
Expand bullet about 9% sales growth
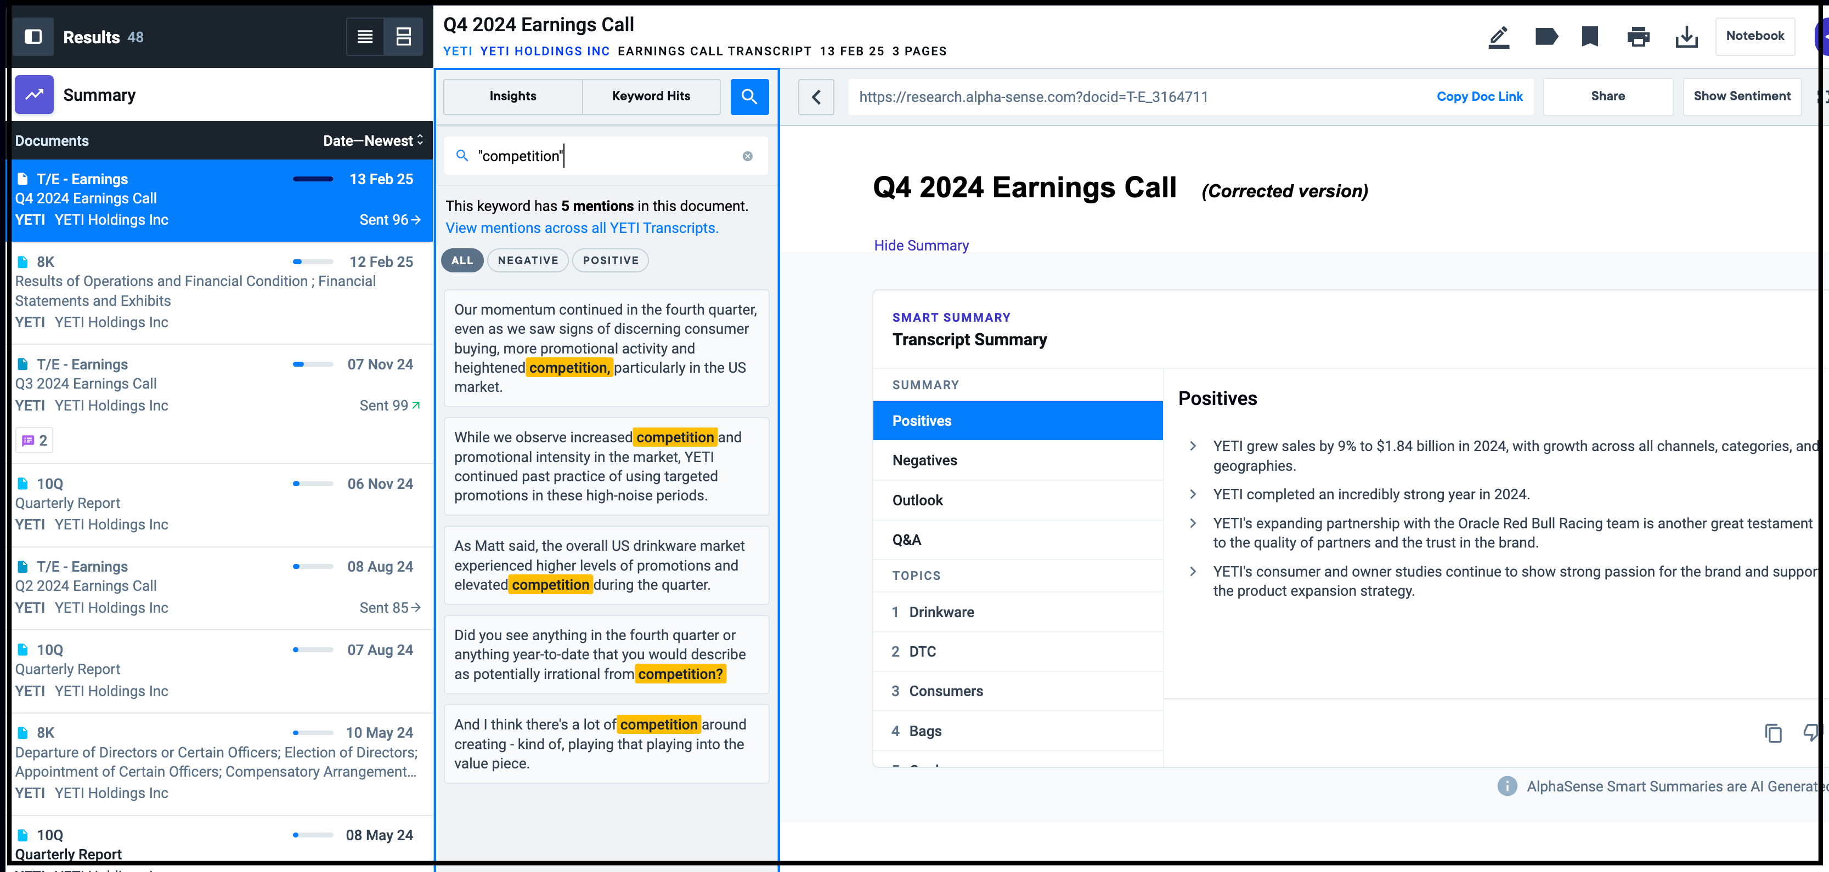1192,446
